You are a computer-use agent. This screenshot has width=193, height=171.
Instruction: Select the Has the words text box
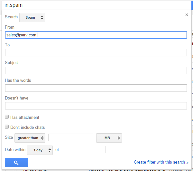[96, 88]
